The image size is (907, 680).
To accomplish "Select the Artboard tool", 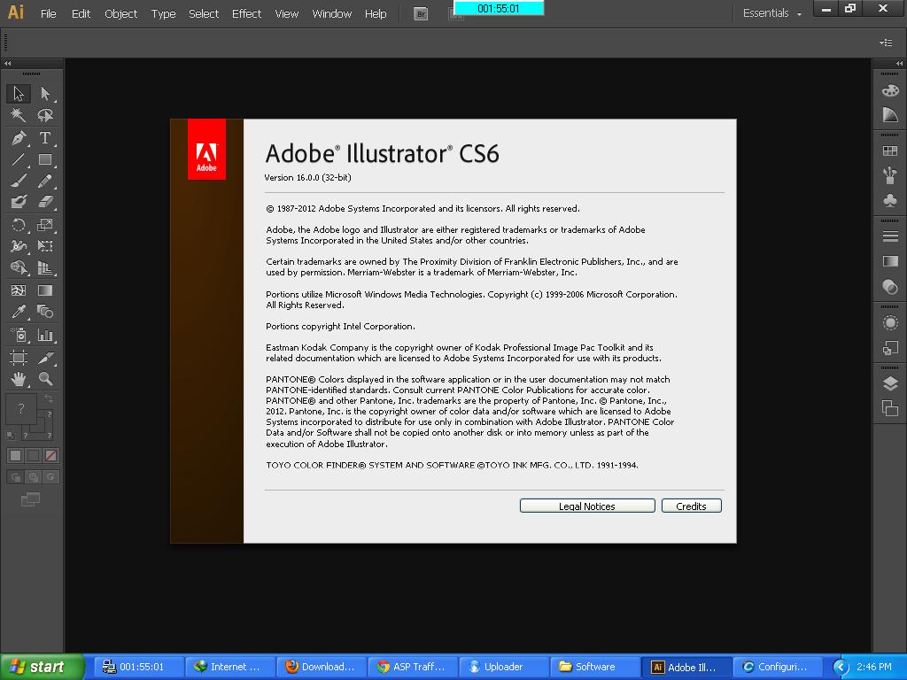I will [x=19, y=358].
